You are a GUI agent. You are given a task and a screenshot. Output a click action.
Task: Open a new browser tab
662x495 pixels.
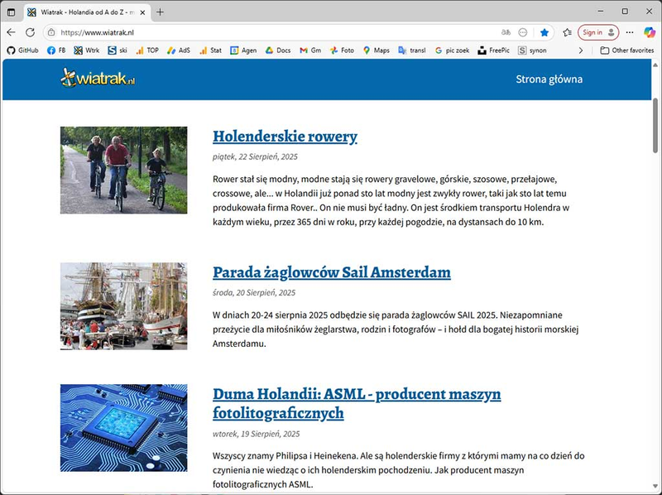click(x=161, y=12)
